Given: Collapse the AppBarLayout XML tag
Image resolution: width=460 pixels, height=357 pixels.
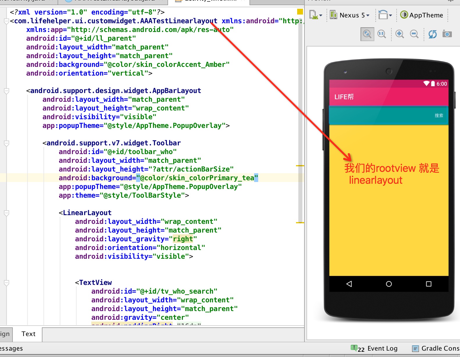Looking at the screenshot, I should click(6, 91).
